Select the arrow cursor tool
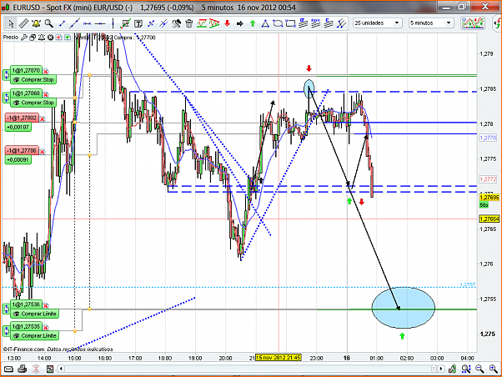This screenshot has width=502, height=377. [11, 23]
